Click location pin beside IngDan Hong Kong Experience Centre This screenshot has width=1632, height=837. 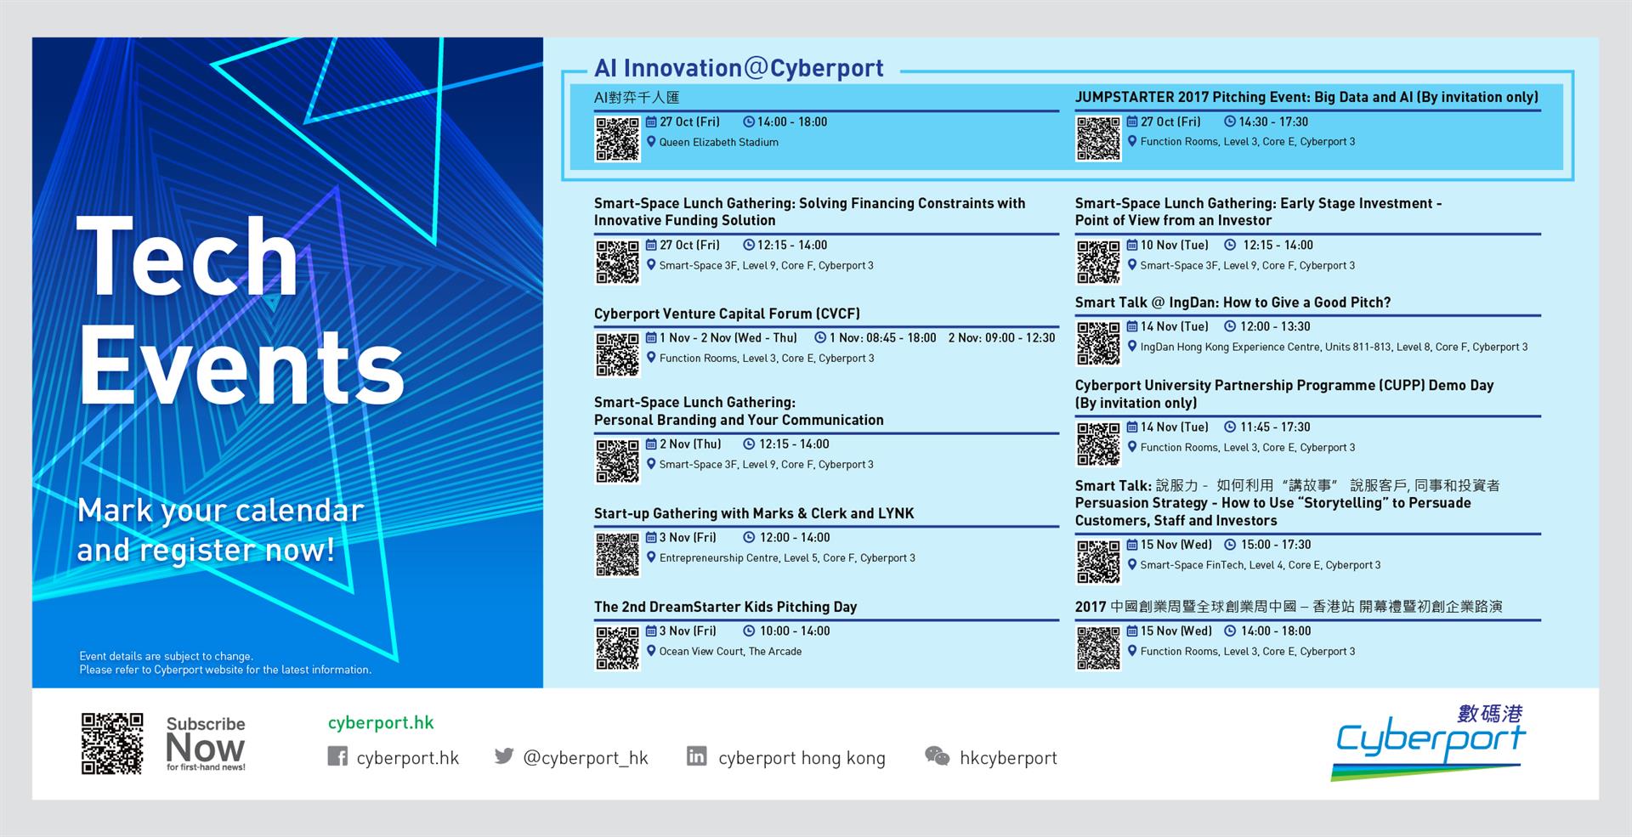pos(1132,347)
